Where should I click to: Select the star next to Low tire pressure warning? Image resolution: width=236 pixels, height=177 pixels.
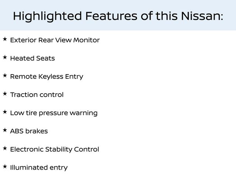4,112
